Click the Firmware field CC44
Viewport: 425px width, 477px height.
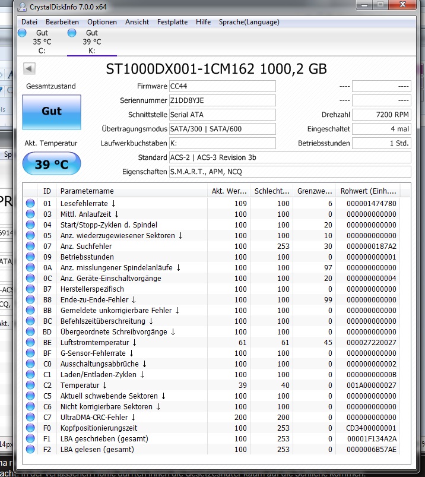tap(222, 86)
